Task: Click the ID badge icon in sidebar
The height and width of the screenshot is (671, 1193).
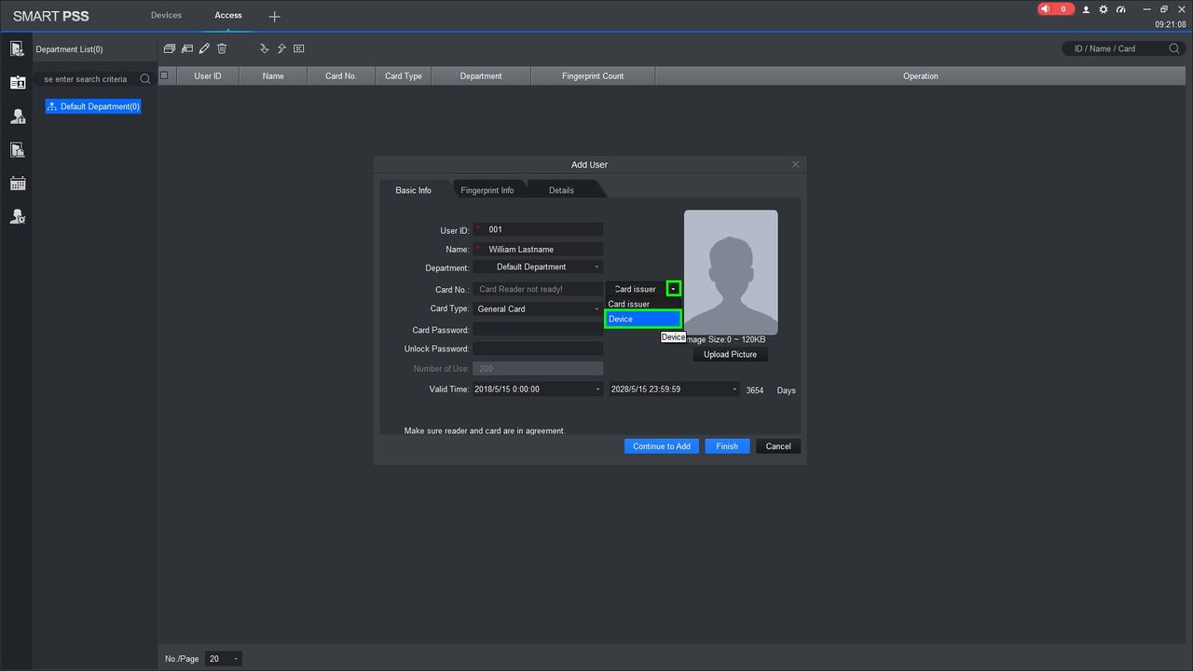Action: point(17,83)
